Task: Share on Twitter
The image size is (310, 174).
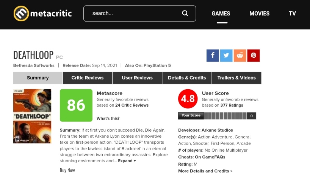Action: pos(226,56)
